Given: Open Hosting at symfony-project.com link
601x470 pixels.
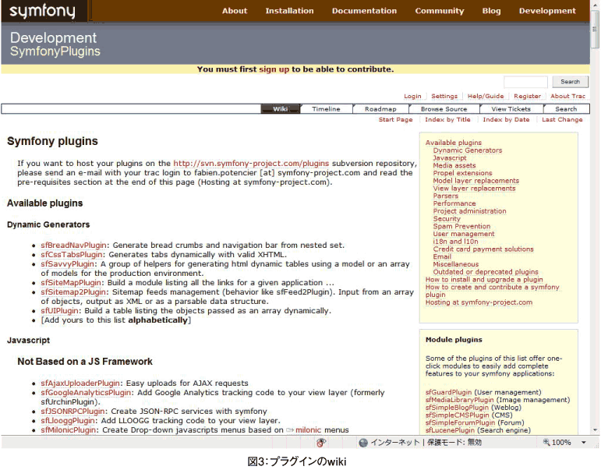Looking at the screenshot, I should coord(479,302).
